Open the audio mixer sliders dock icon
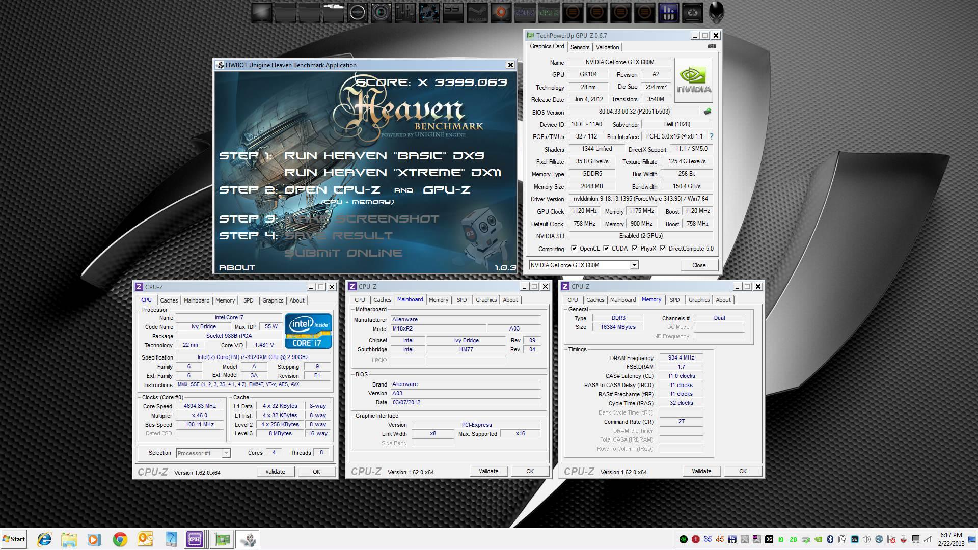 [x=405, y=12]
